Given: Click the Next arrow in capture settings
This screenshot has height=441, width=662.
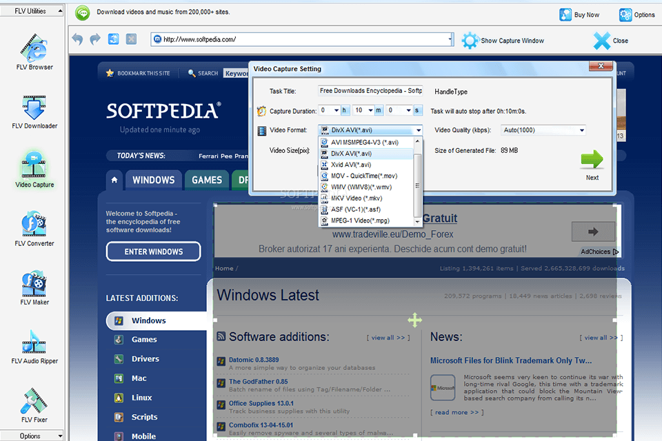Looking at the screenshot, I should pos(592,160).
